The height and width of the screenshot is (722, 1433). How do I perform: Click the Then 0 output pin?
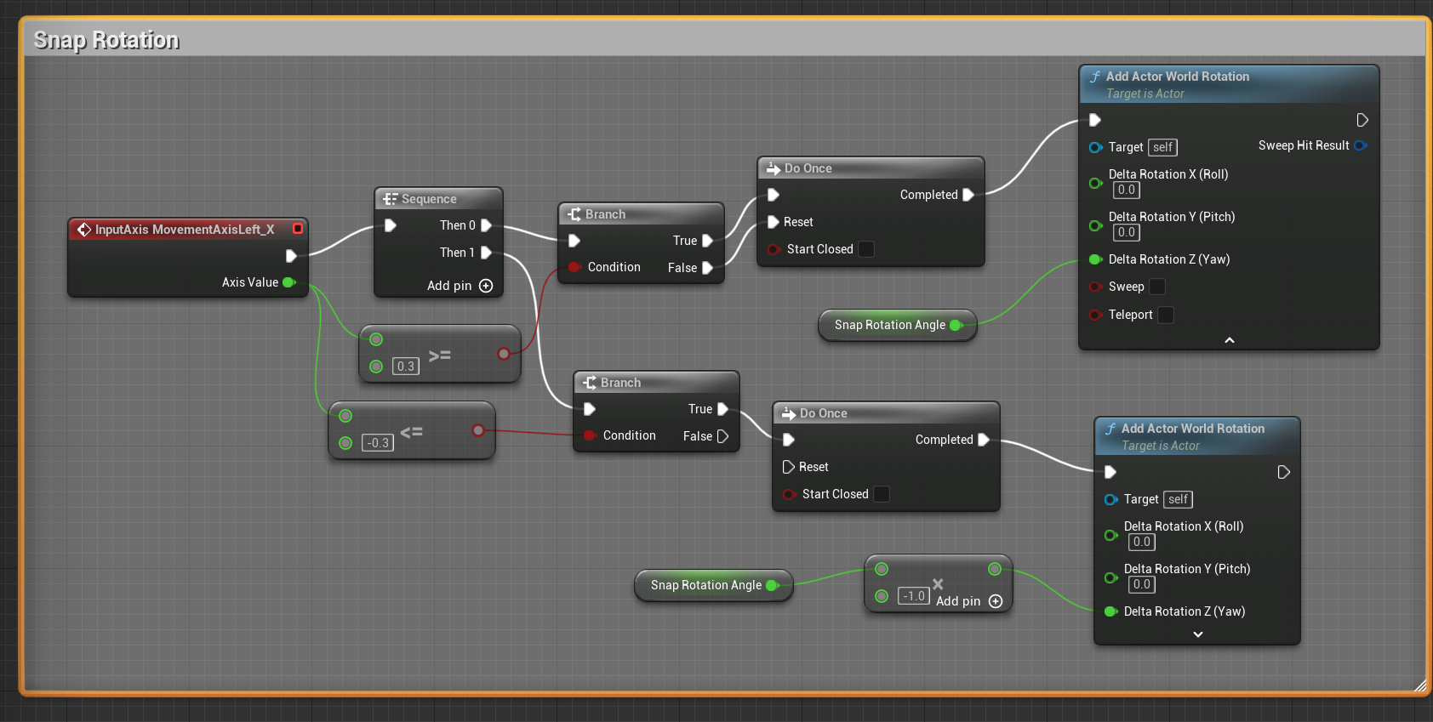click(x=486, y=225)
